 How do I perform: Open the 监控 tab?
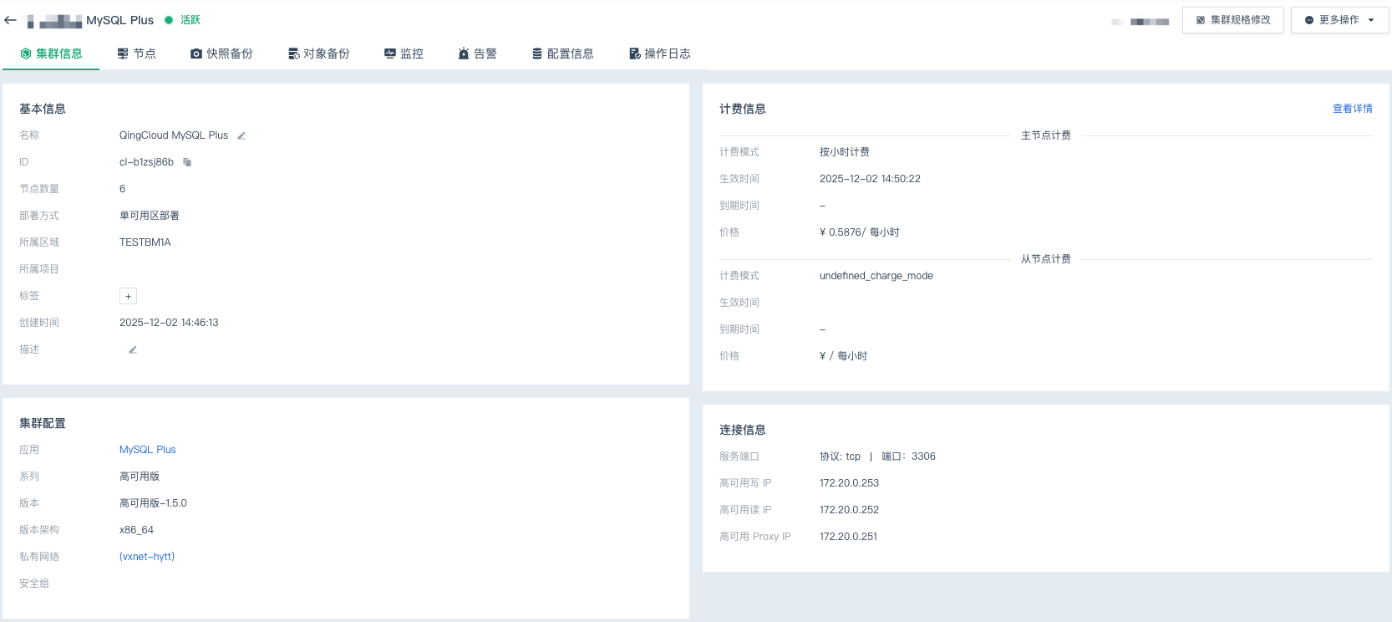[x=404, y=54]
